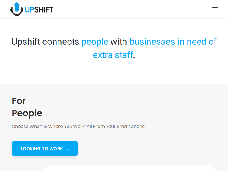Select the word 'People' in the heading
Image resolution: width=228 pixels, height=171 pixels.
pos(27,113)
